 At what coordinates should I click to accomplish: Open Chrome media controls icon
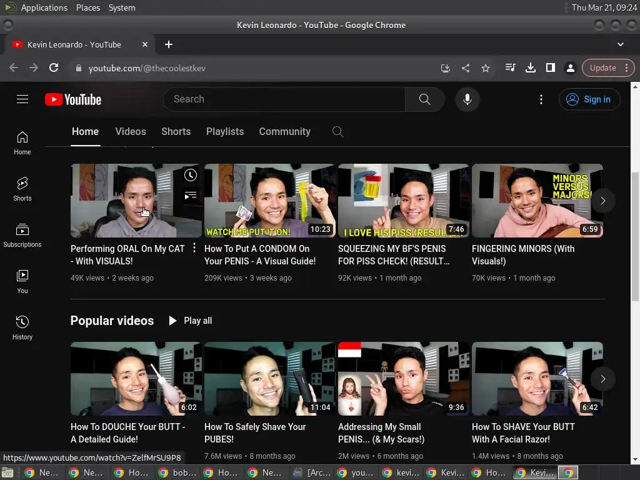pyautogui.click(x=510, y=67)
